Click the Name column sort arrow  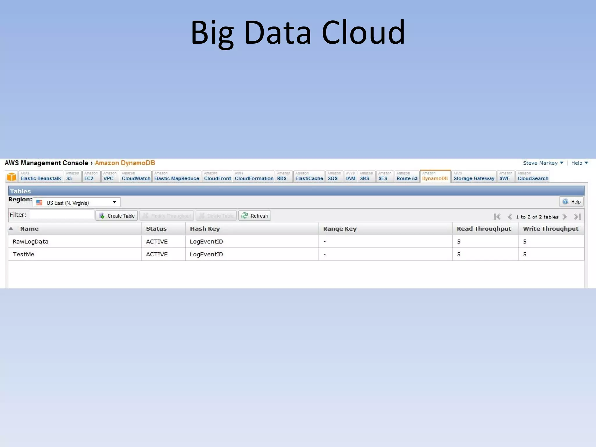pos(11,228)
